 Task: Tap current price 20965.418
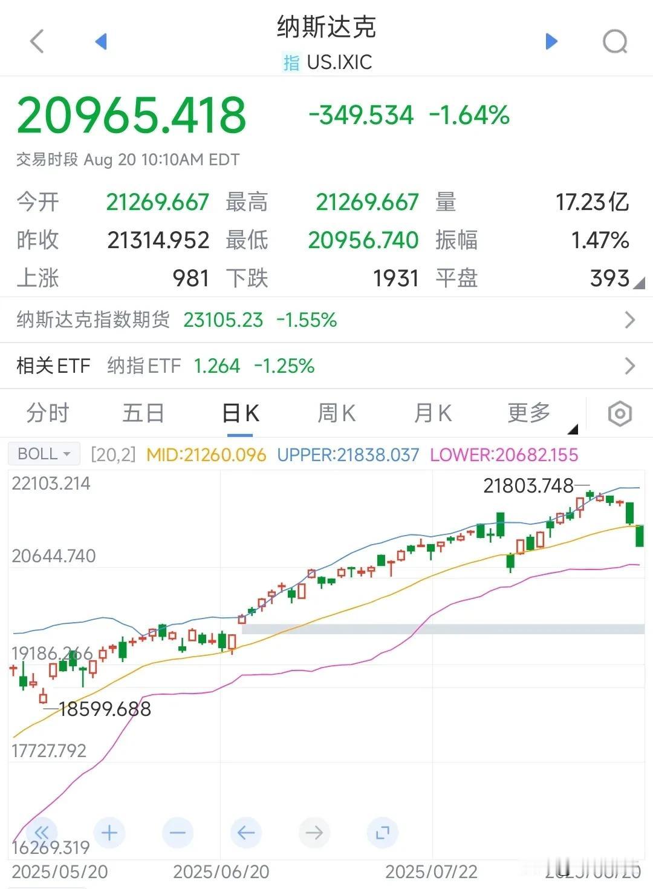(131, 115)
